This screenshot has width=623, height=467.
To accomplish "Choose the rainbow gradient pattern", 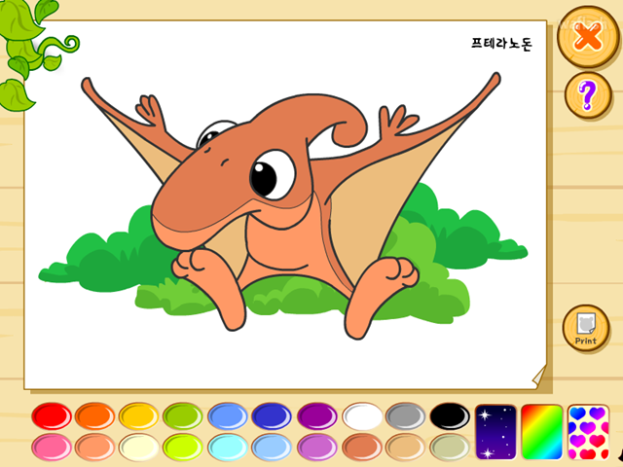I will tap(542, 432).
